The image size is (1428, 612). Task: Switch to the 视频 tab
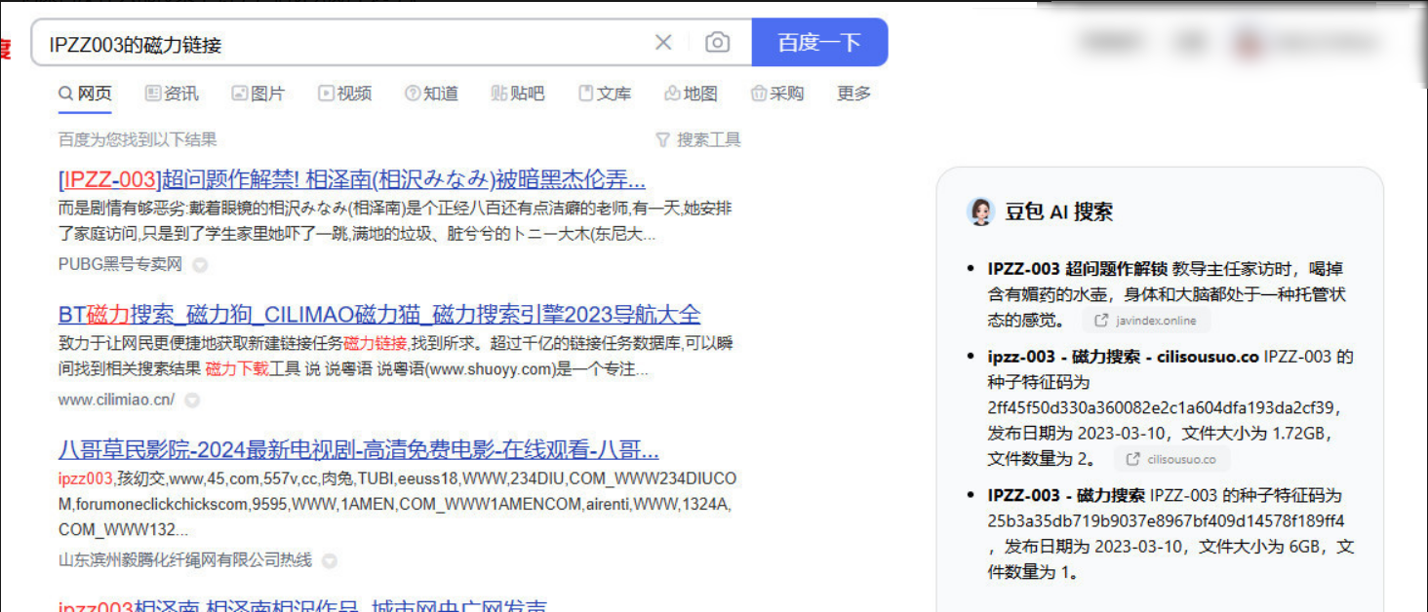pos(345,94)
